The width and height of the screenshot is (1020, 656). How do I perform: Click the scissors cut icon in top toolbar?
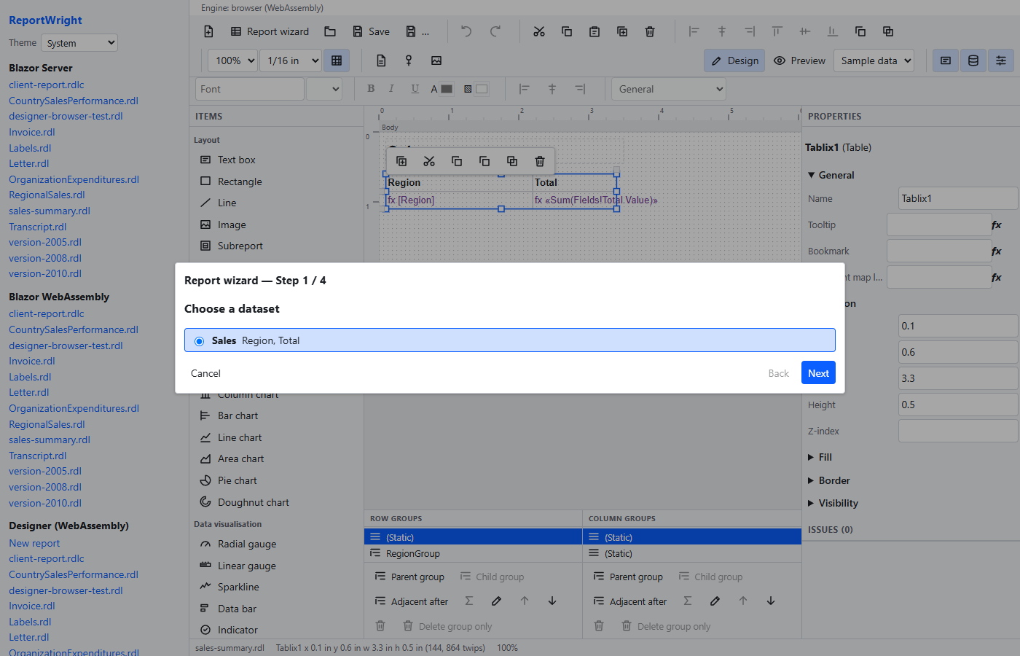539,31
